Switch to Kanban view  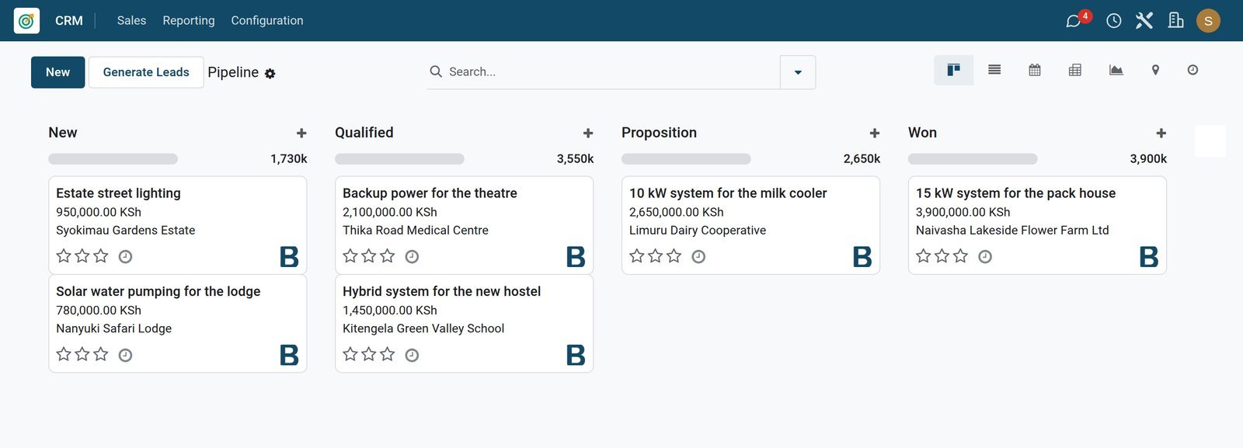(954, 71)
